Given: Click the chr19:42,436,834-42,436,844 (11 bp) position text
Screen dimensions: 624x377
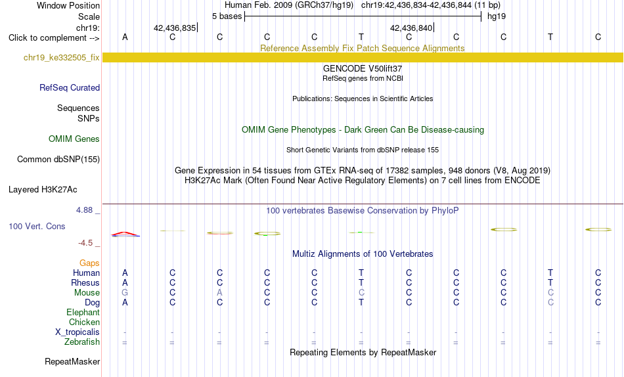Looking at the screenshot, I should [431, 5].
